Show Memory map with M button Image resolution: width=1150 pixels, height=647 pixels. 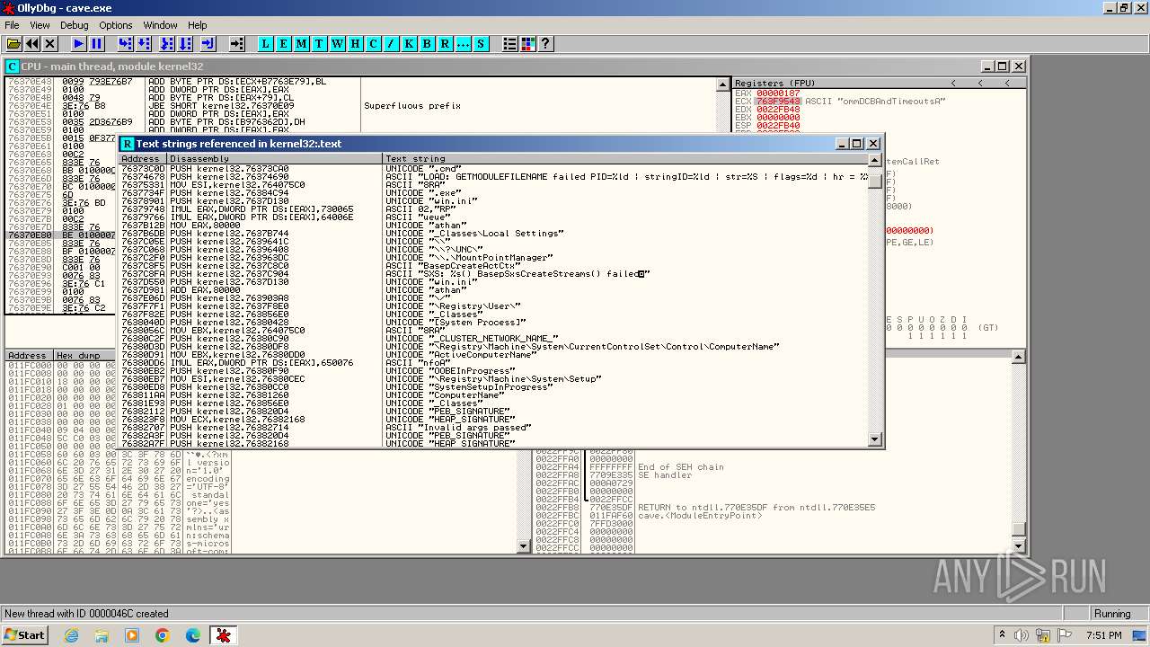click(302, 43)
